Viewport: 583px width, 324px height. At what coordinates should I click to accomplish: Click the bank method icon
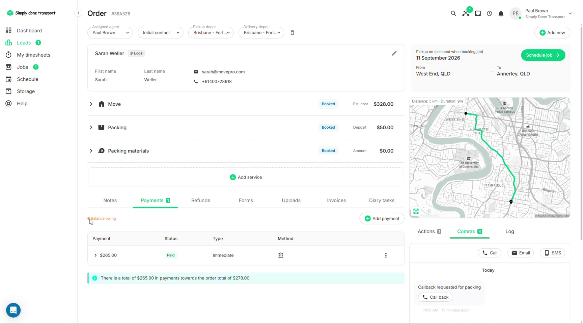coord(281,255)
